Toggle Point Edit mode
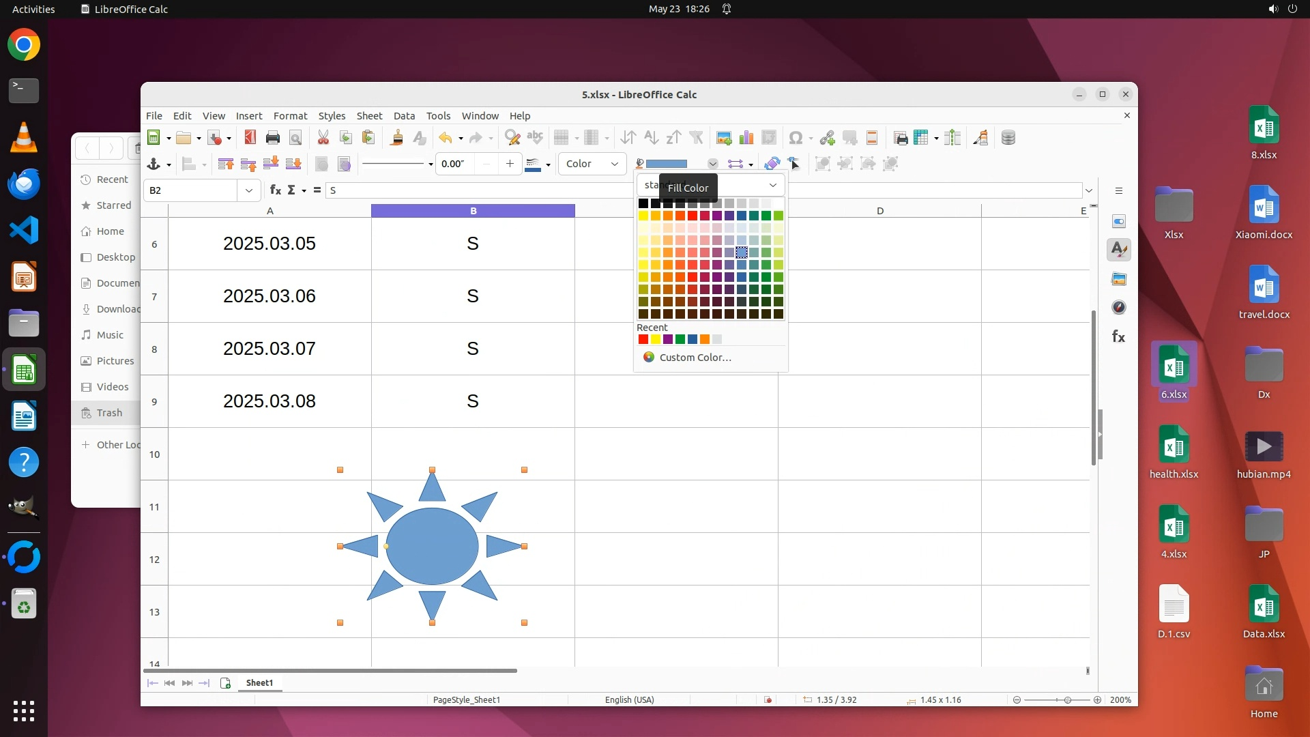Screen dimensions: 1310x737 click(794, 164)
